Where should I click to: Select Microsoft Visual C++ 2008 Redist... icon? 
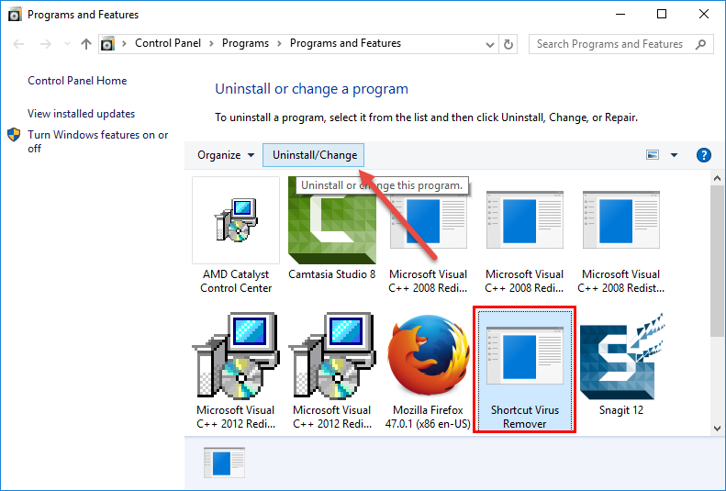pyautogui.click(x=620, y=220)
